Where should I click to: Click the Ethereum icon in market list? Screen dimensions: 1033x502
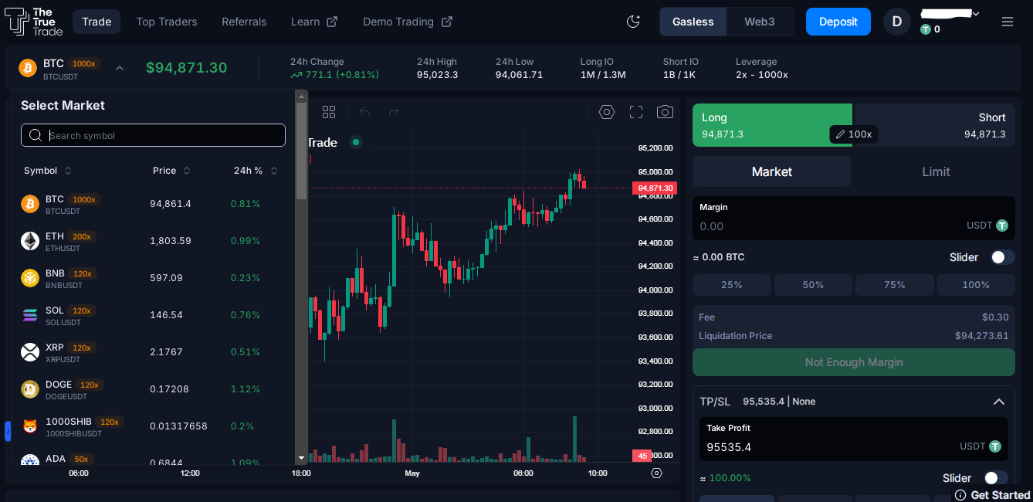pos(30,241)
